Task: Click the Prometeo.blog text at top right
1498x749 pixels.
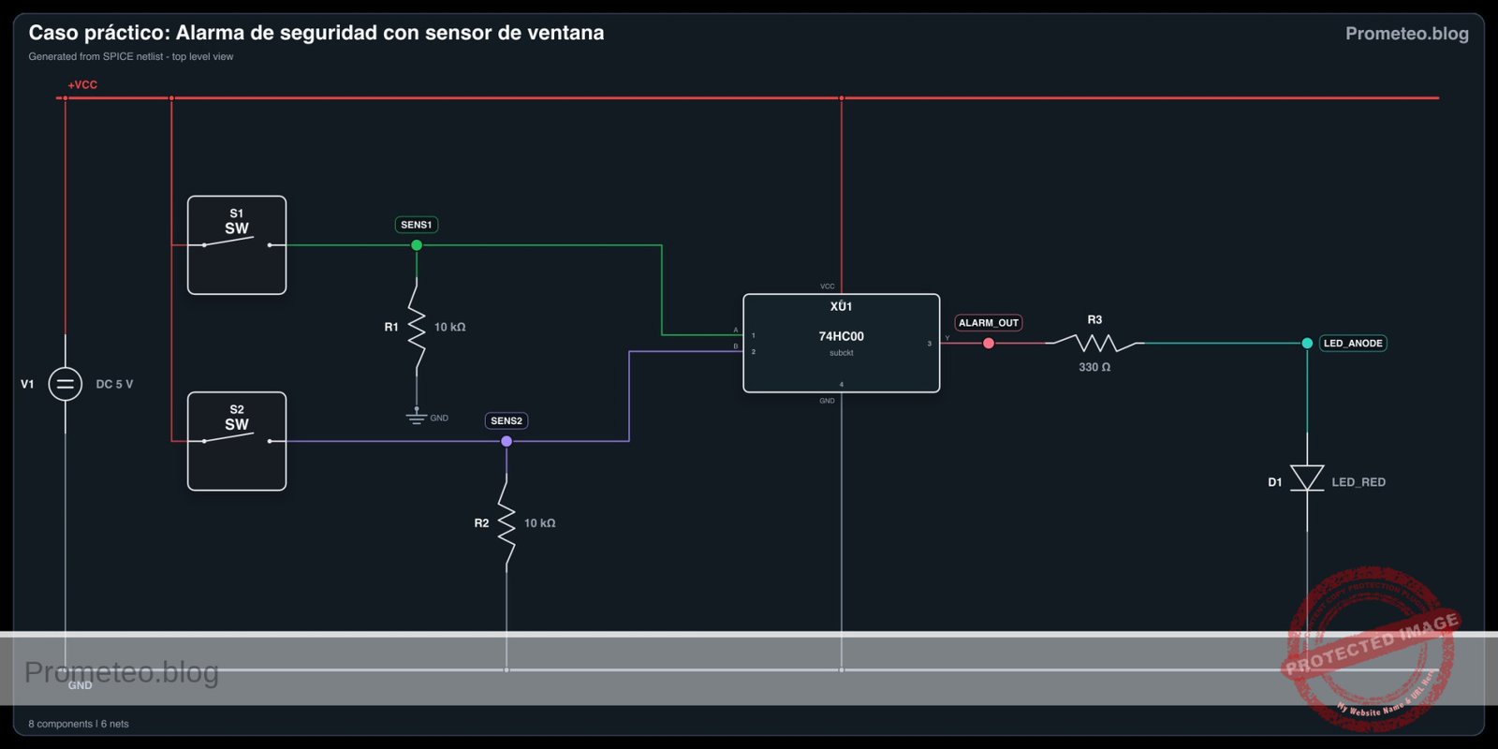Action: (x=1407, y=34)
